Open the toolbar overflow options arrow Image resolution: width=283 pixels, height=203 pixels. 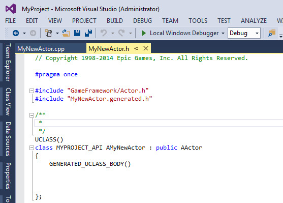[281, 36]
